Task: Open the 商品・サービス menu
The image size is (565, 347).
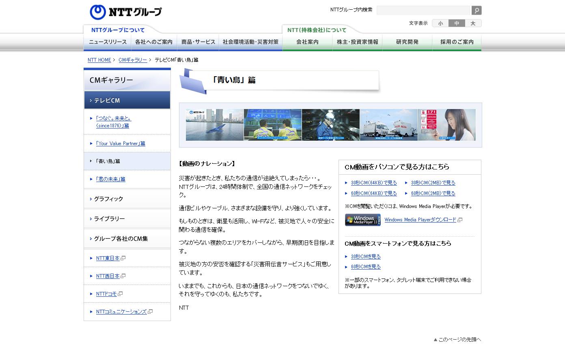Action: pos(198,42)
